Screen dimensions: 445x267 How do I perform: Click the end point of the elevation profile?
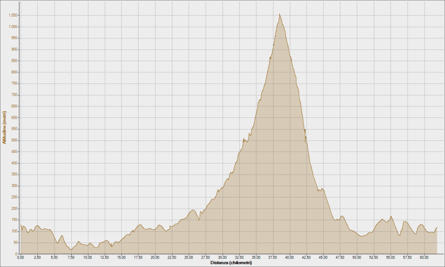437,227
